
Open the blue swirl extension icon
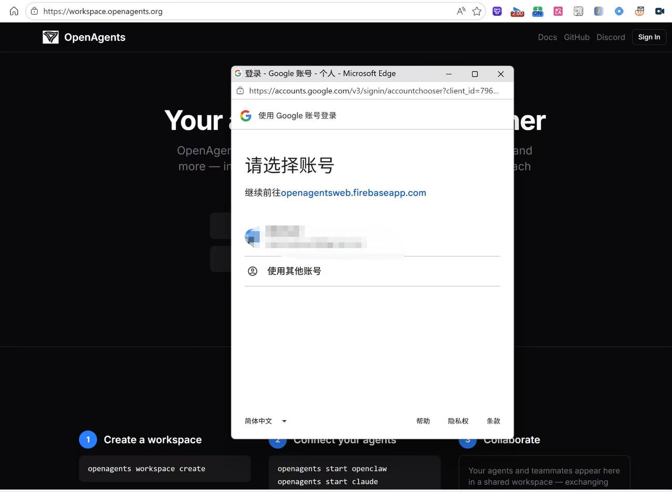(619, 11)
